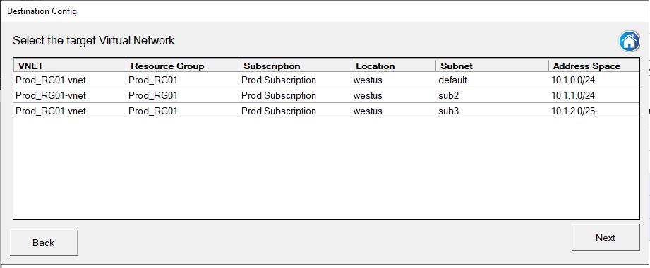The height and width of the screenshot is (268, 650).
Task: Click first row Prod_RG01-vnet VNET cell
Action: click(51, 80)
